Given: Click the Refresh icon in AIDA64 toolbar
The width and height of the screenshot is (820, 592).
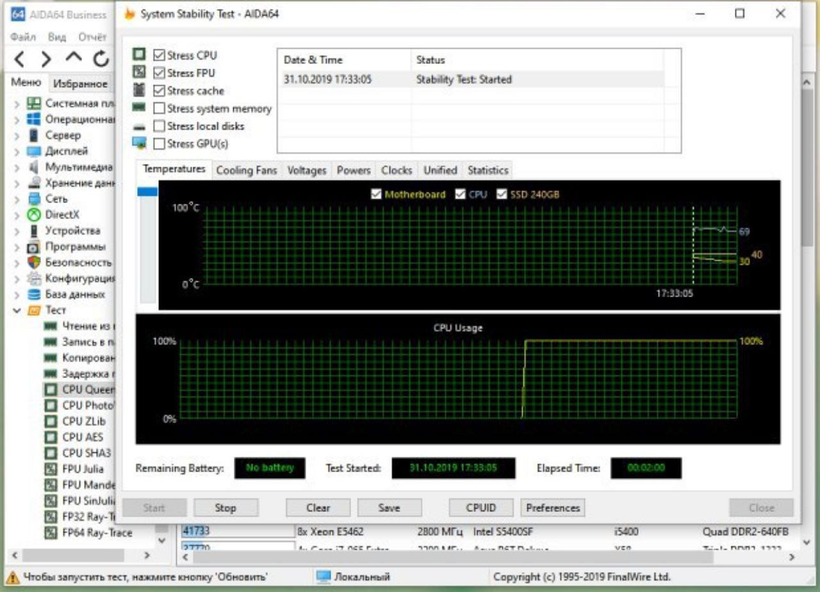Looking at the screenshot, I should tap(101, 60).
